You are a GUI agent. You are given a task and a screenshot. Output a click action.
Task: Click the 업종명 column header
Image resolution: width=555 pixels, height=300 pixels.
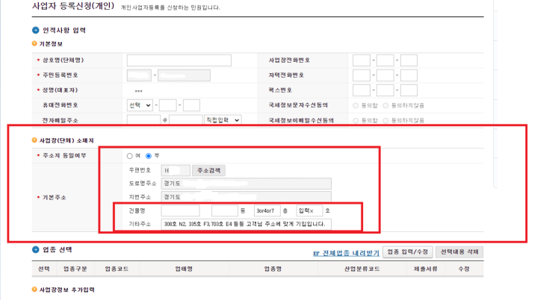coord(273,269)
